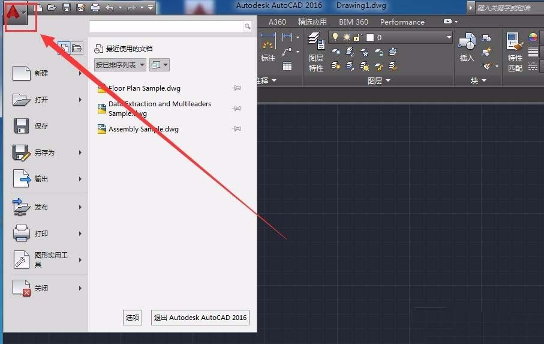Viewport: 544px width, 344px height.
Task: Select 保存 (Save) menu item
Action: click(x=47, y=126)
